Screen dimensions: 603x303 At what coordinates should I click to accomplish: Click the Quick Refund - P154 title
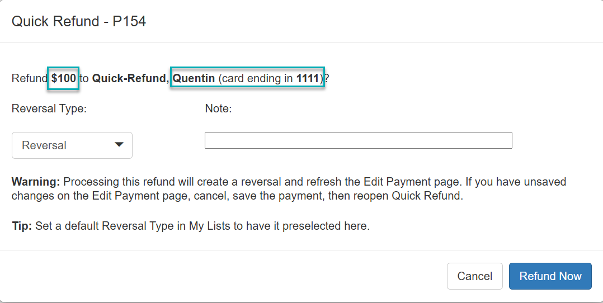(79, 22)
